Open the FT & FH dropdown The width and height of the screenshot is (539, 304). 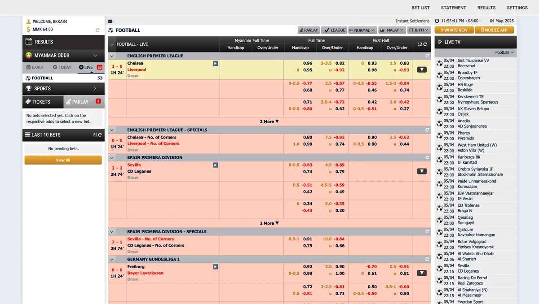pyautogui.click(x=419, y=30)
